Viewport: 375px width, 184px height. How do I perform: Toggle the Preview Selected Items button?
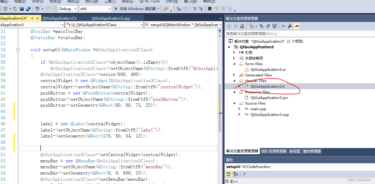(296, 26)
